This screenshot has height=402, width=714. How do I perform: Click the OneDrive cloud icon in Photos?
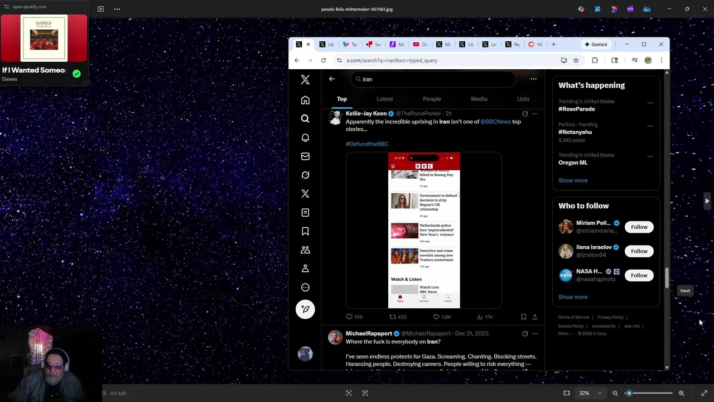[647, 9]
